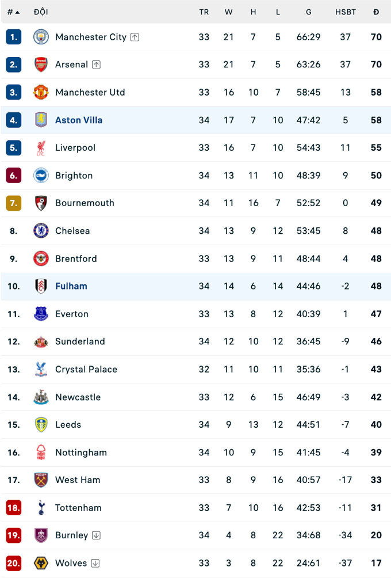Click the Everton club crest
The height and width of the screenshot is (578, 391).
pos(41,314)
